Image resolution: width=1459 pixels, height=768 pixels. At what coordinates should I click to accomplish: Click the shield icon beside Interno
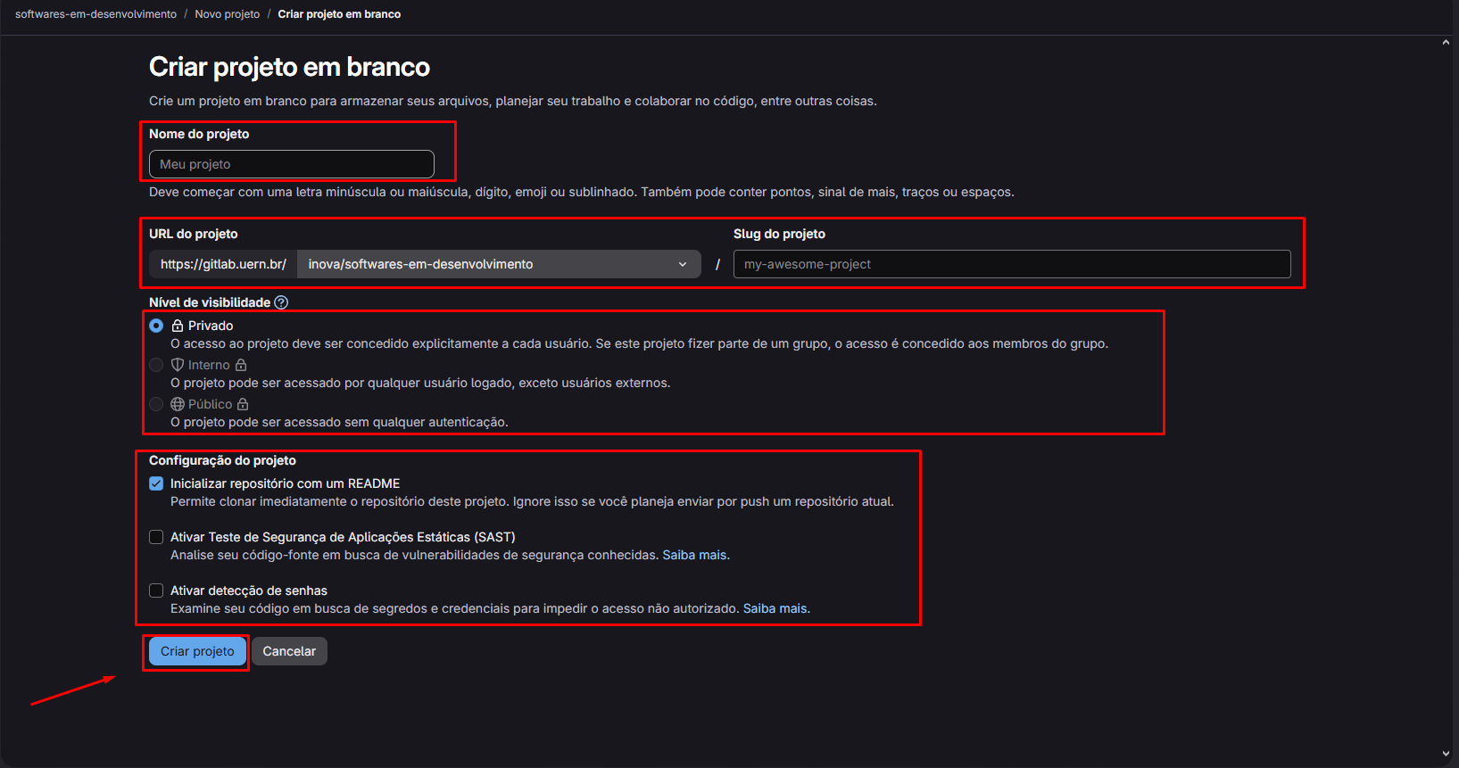pyautogui.click(x=178, y=365)
